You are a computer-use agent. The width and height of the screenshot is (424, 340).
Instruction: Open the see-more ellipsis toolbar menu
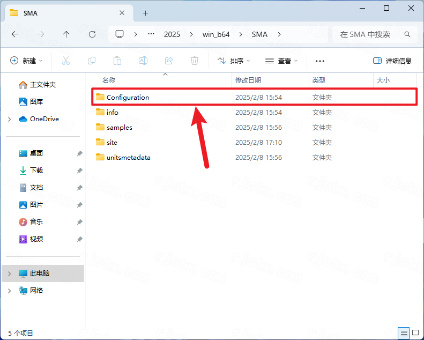[320, 61]
